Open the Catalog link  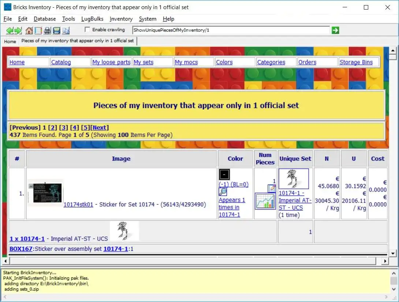pos(61,62)
